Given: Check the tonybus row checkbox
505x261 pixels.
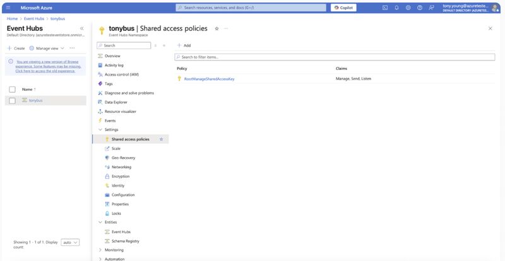Looking at the screenshot, I should pos(12,101).
